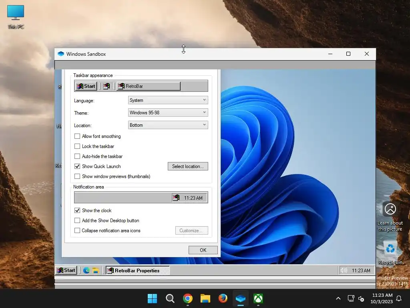Click the Windows Sandbox title bar icon
Image resolution: width=410 pixels, height=308 pixels.
61,54
